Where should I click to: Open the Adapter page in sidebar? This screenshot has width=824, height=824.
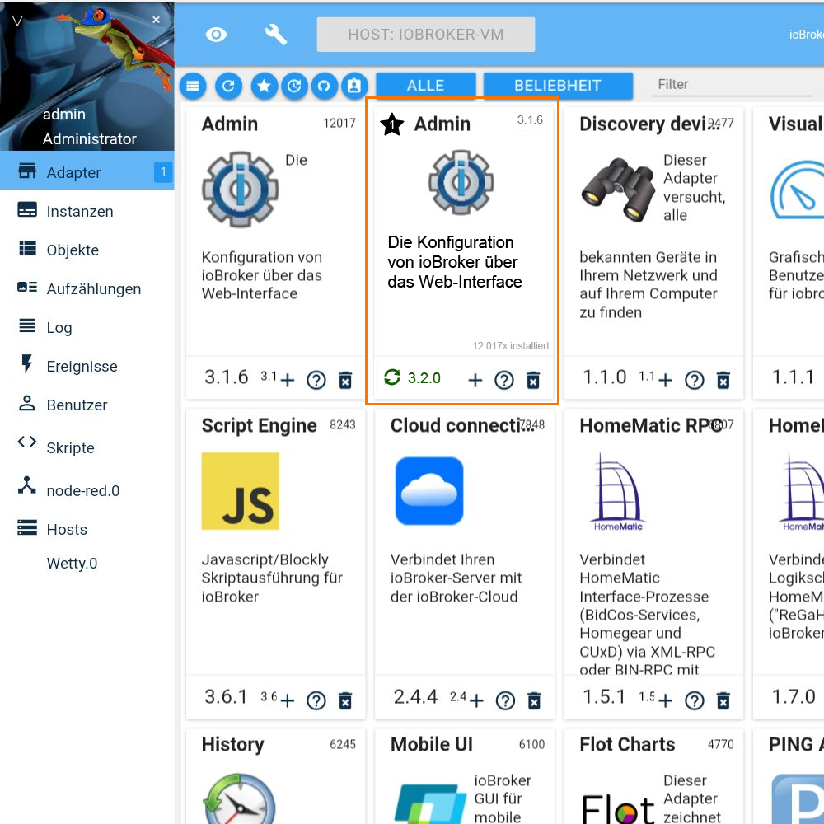click(87, 172)
